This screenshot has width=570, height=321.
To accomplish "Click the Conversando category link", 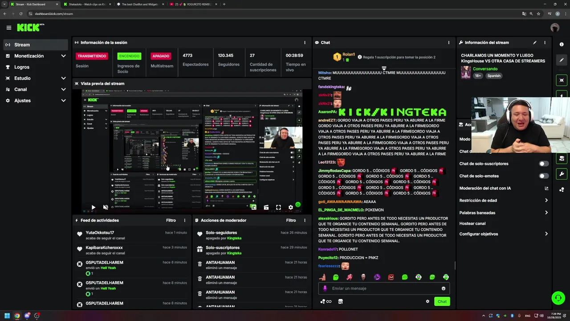I will click(x=485, y=69).
